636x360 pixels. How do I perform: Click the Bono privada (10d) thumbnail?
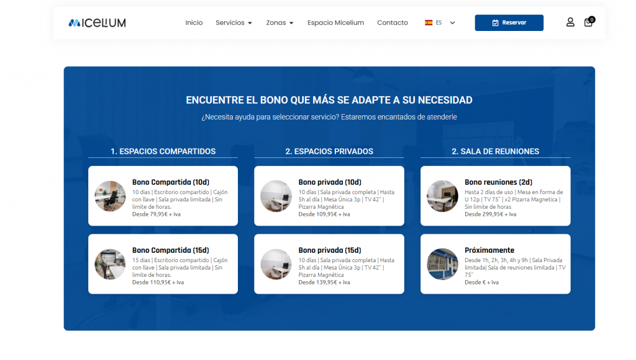[x=276, y=196]
